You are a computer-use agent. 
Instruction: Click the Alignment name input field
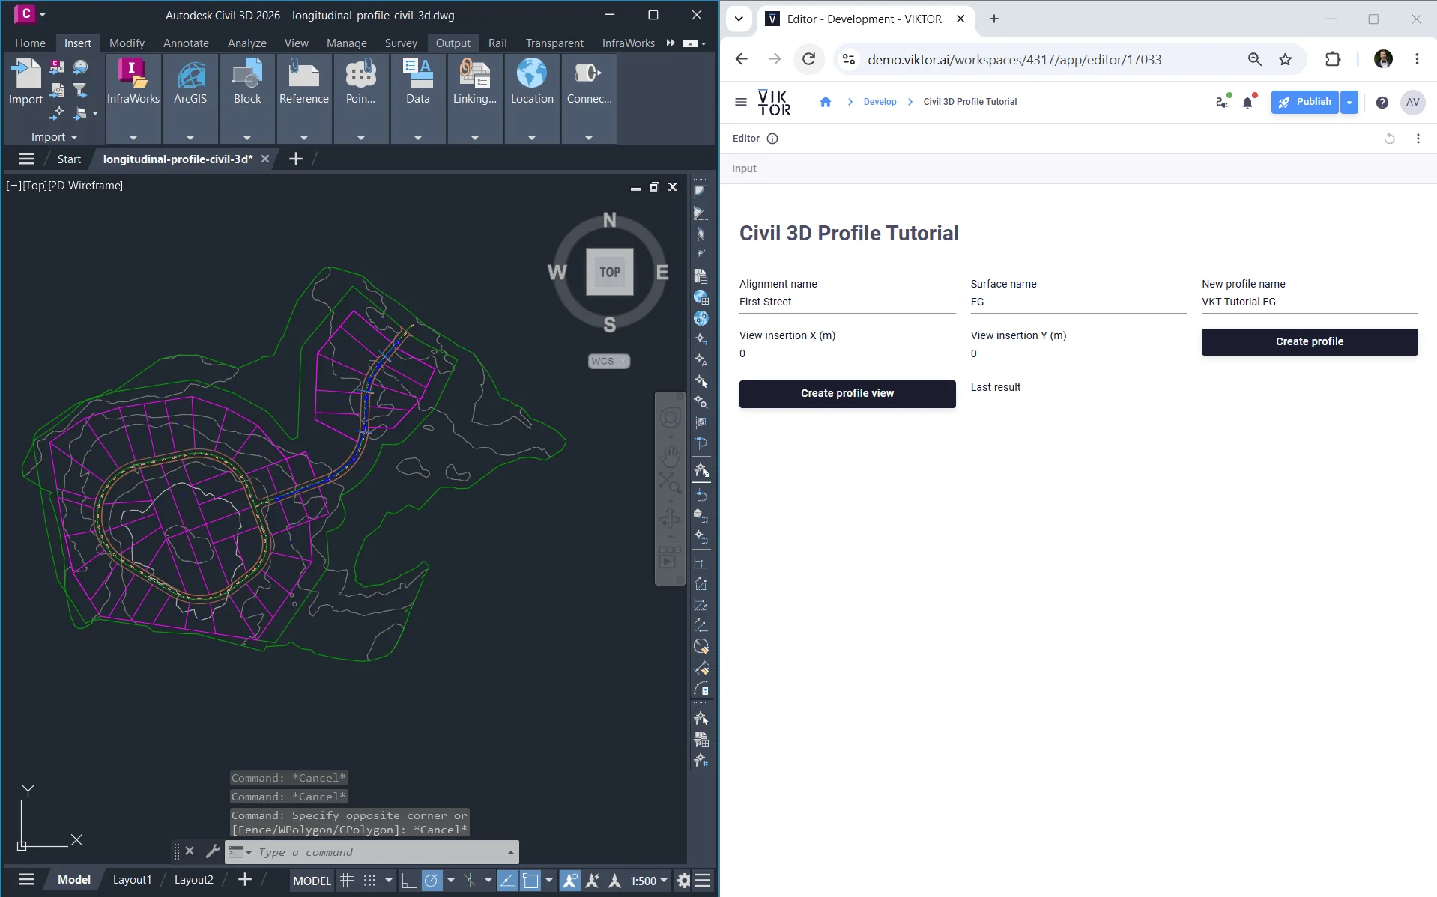(x=847, y=302)
